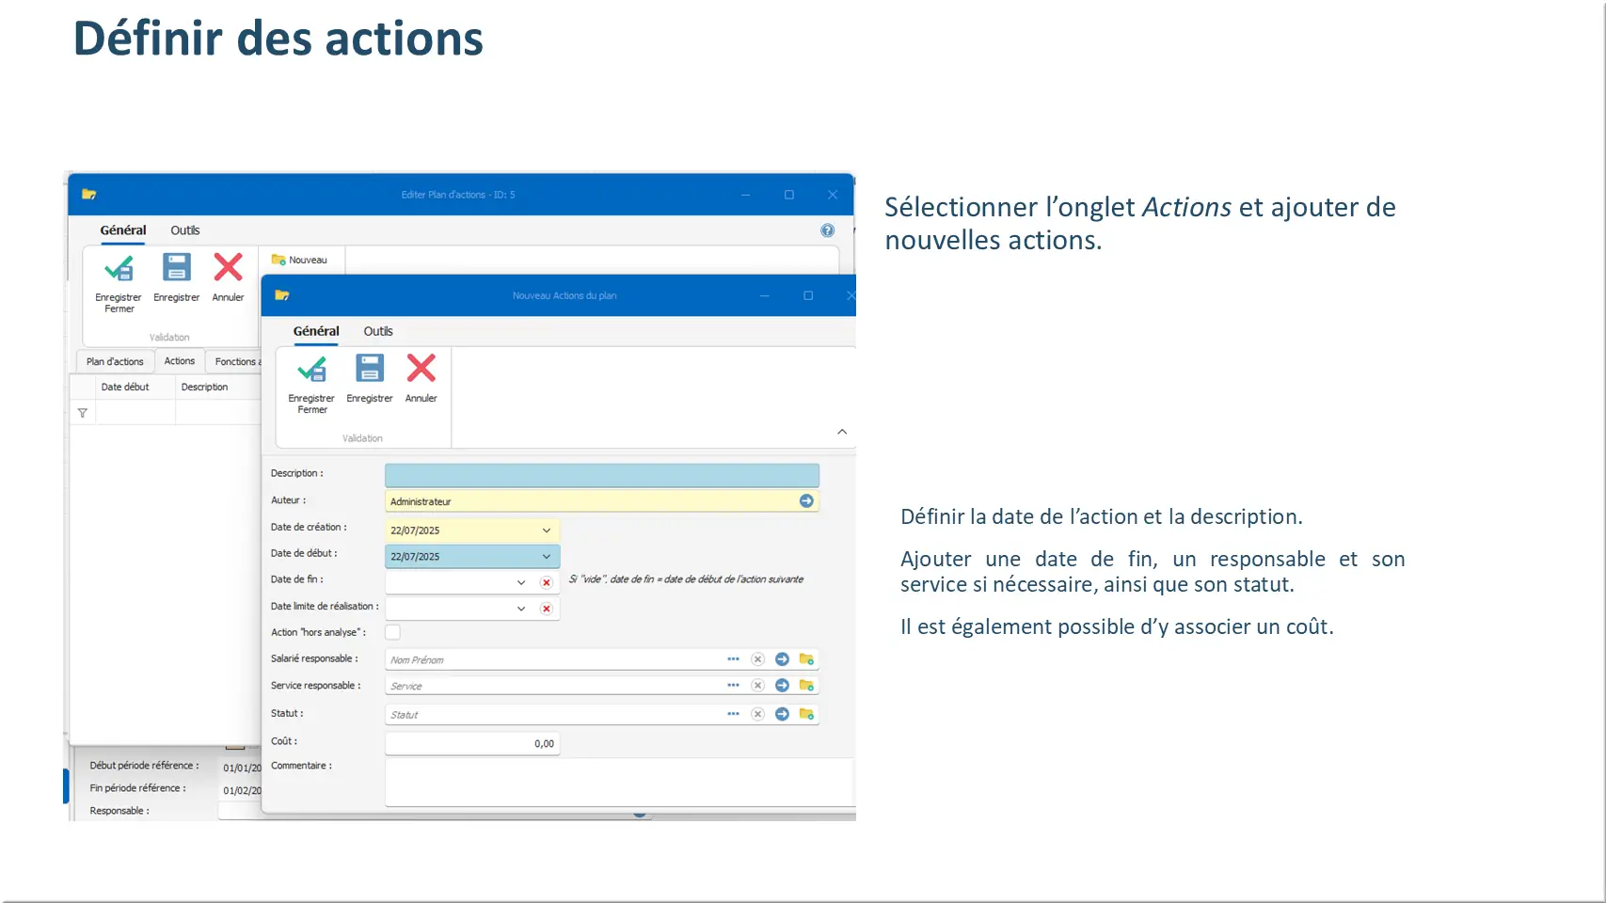The width and height of the screenshot is (1606, 903).
Task: Open the Salarié responsable ellipsis lookup
Action: (733, 659)
